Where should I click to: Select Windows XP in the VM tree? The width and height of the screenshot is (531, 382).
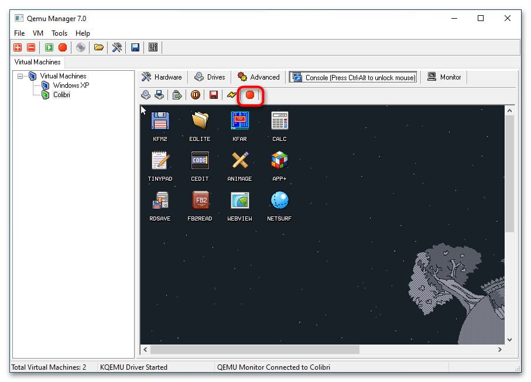pos(71,85)
